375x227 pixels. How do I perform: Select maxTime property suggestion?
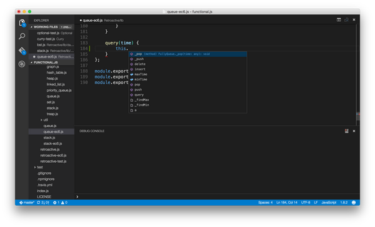point(187,74)
